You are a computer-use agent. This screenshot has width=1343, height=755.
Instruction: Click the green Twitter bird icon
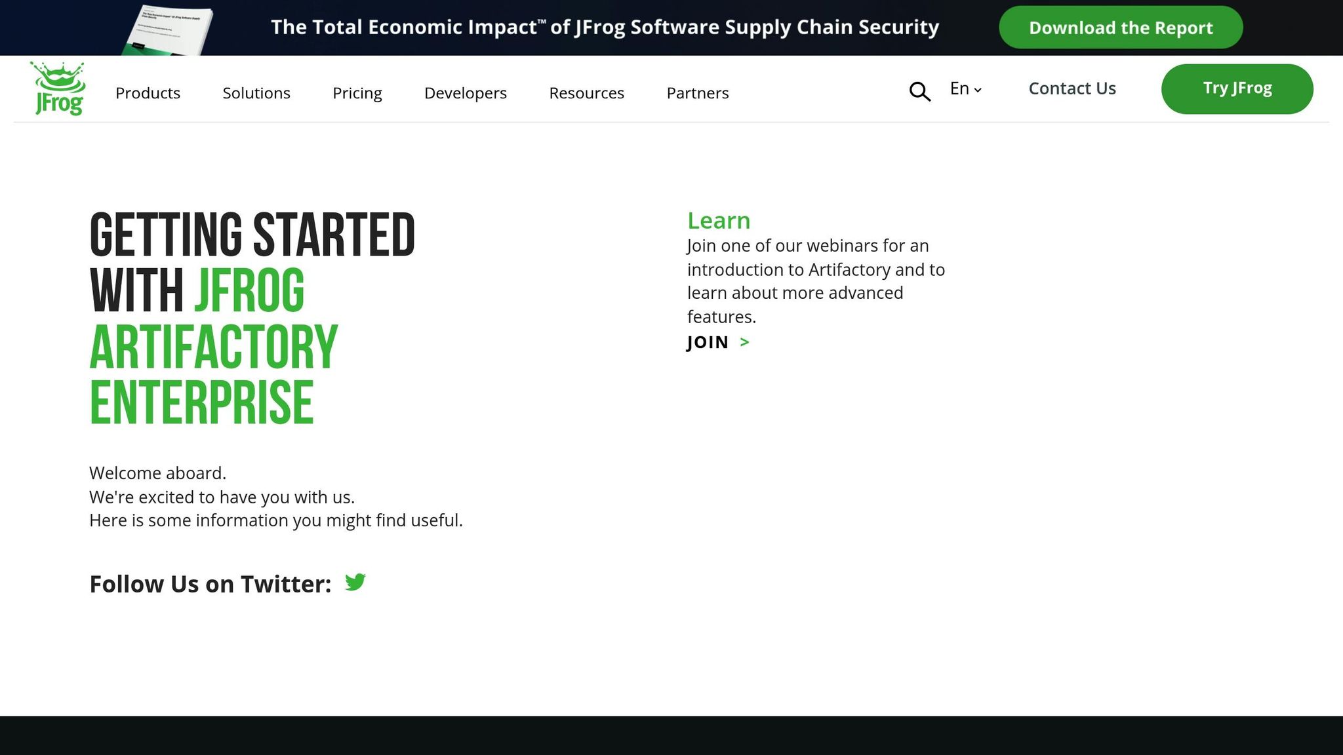point(355,582)
